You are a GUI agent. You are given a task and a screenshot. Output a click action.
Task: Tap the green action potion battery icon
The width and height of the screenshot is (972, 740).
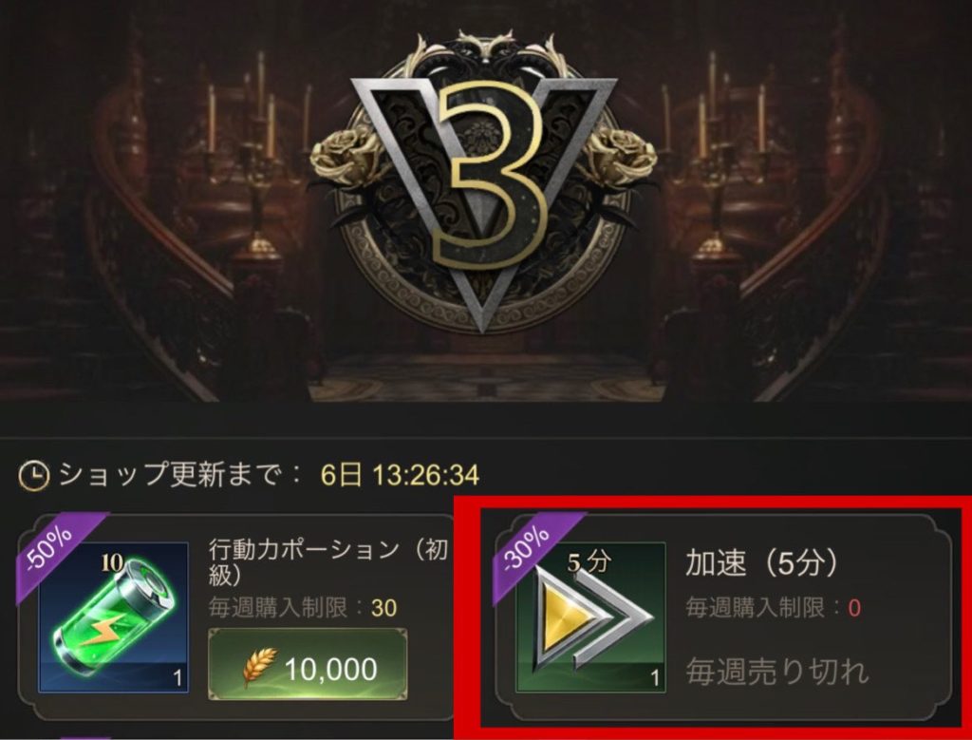click(x=114, y=617)
